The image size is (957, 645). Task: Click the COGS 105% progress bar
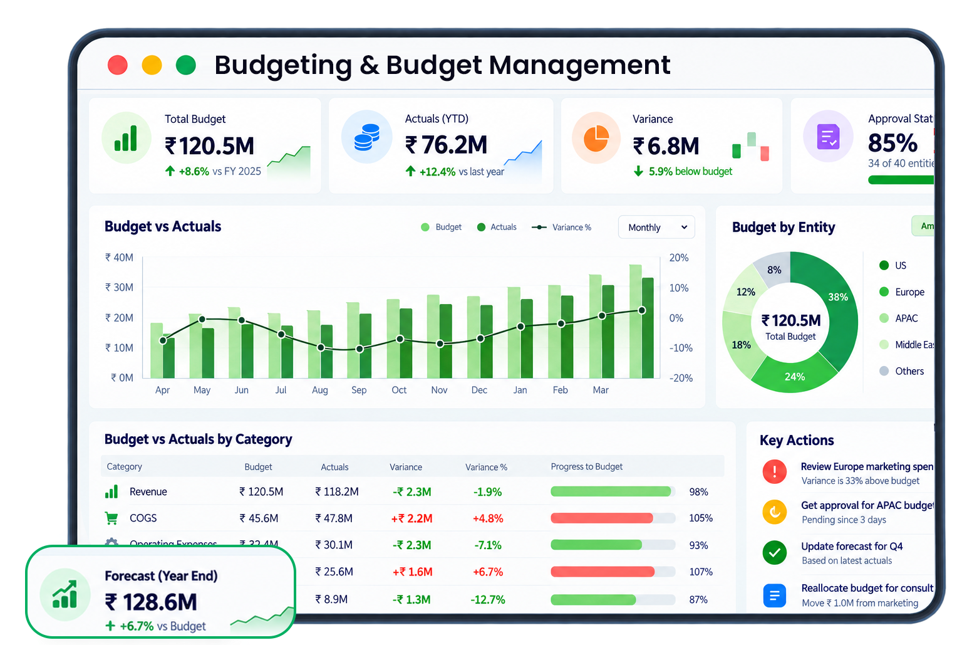[613, 518]
